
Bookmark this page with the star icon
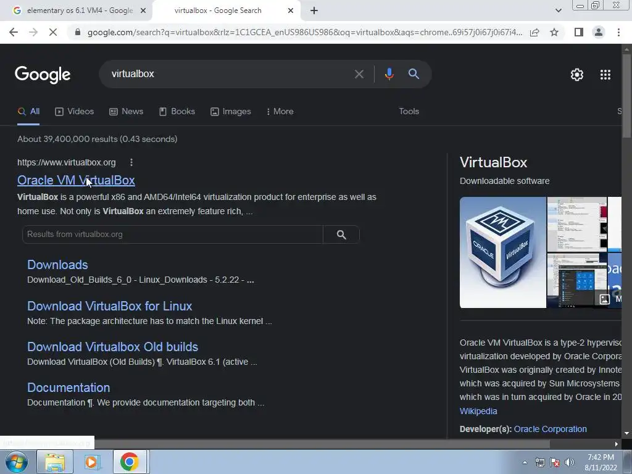(x=554, y=32)
